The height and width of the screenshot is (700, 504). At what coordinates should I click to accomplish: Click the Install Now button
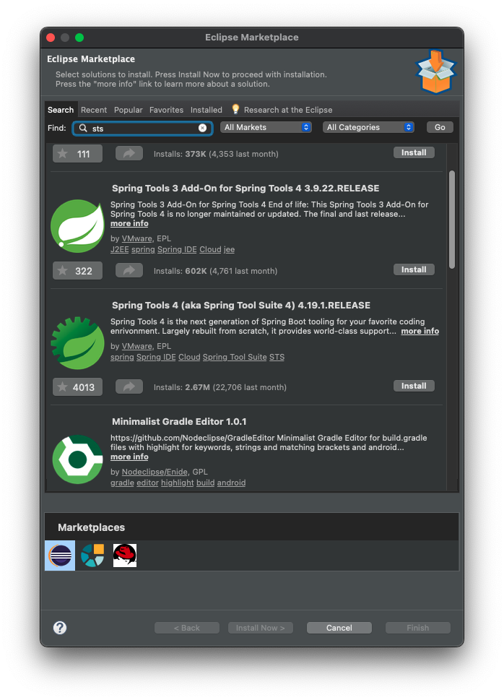(260, 628)
